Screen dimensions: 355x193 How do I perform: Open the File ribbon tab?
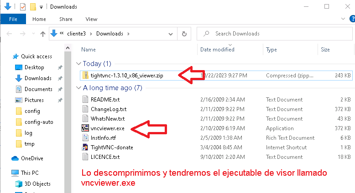[13, 19]
